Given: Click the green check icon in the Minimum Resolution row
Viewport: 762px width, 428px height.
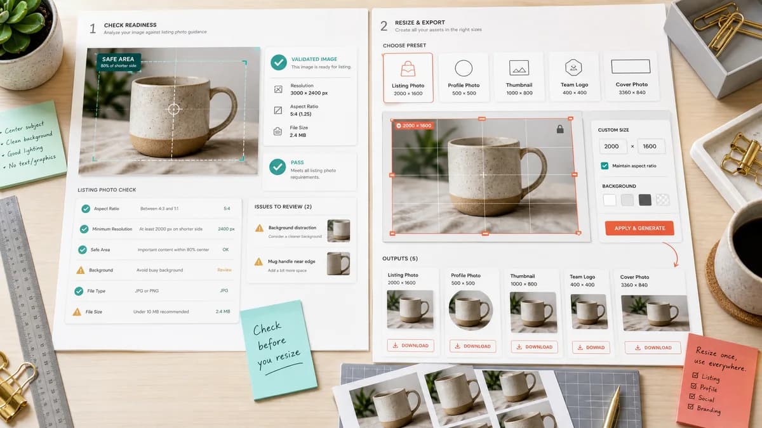Looking at the screenshot, I should pos(84,229).
